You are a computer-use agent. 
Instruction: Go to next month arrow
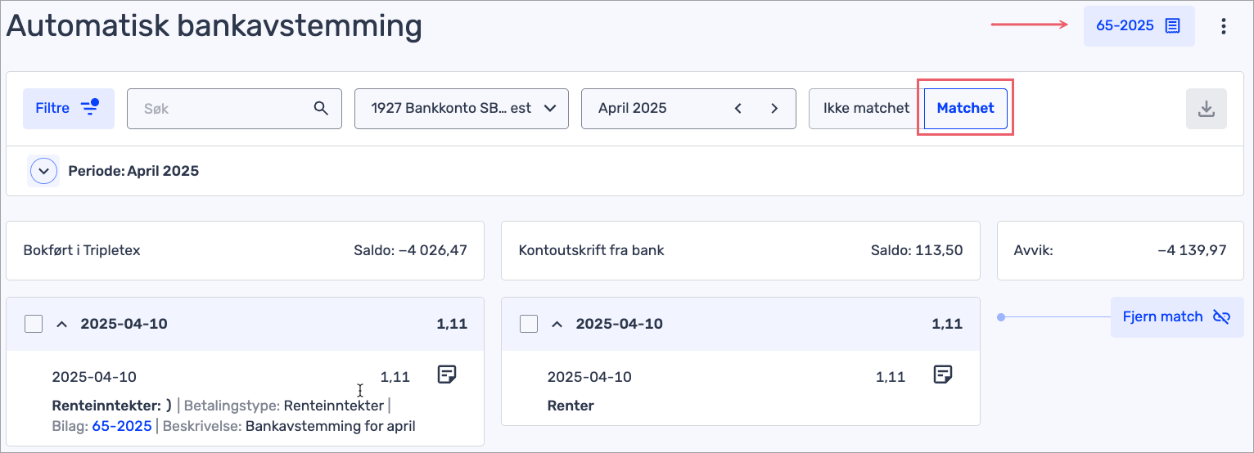[x=774, y=108]
